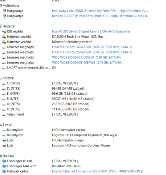Screen dimensions: 166x175
Task: Click the Elsődleges IP-cím network icon
Action: point(4,161)
